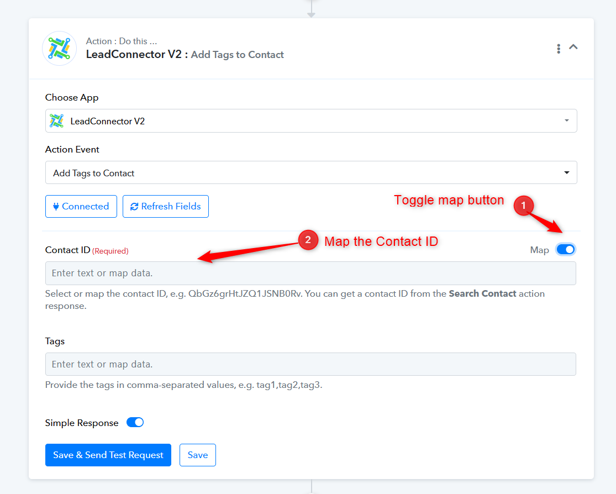Screen dimensions: 616x494
Task: Click the 'Contact ID' field label
Action: coord(67,250)
